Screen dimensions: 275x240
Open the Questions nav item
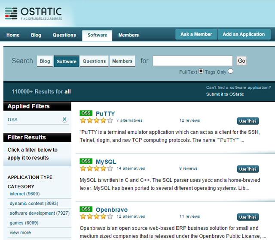[x=64, y=35]
